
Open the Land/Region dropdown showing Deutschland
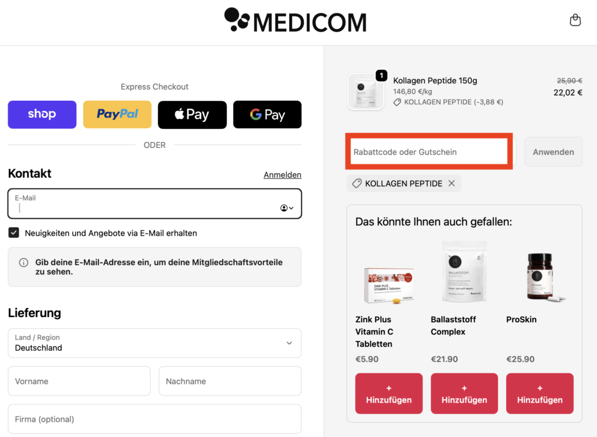(x=154, y=343)
